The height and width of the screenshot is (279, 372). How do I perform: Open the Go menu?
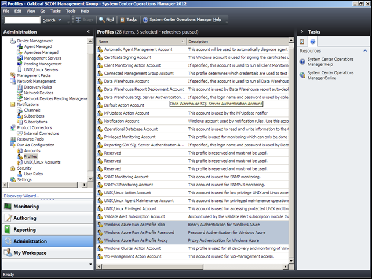point(43,11)
